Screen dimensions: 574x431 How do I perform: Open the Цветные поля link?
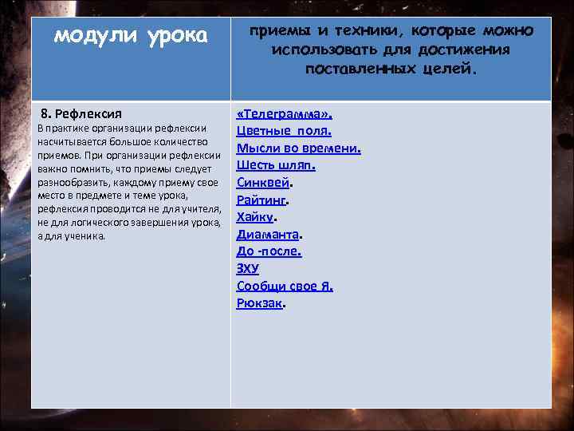tap(284, 131)
